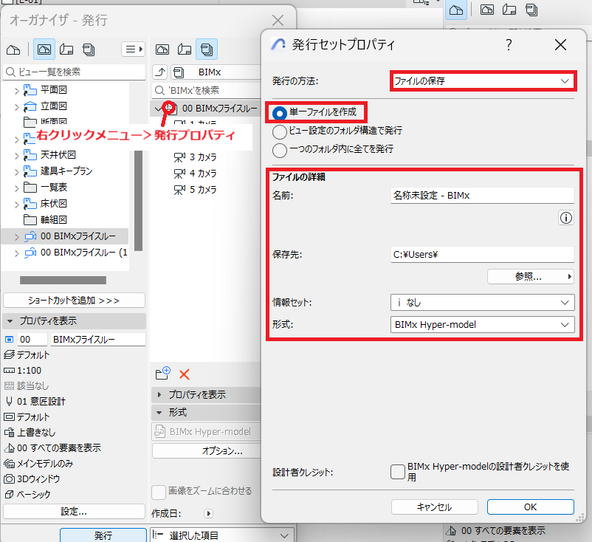Focus the 'BIMx'を検索 search field
The image size is (592, 542).
click(x=207, y=90)
